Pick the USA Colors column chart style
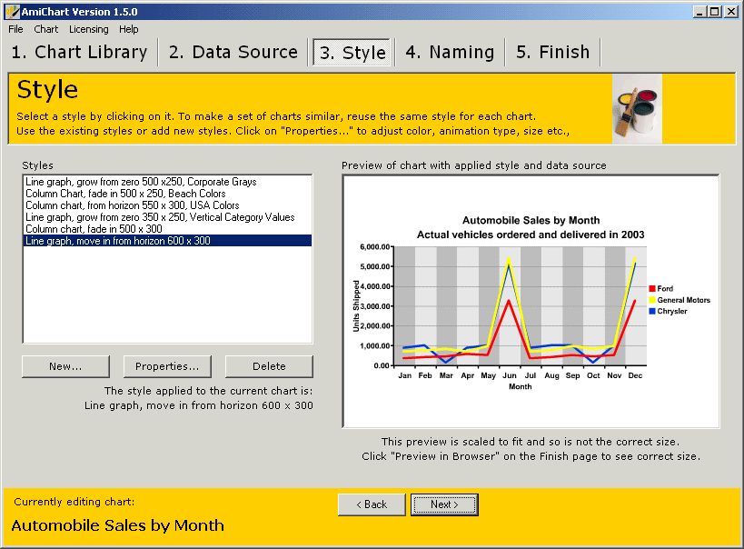This screenshot has height=549, width=744. point(133,205)
